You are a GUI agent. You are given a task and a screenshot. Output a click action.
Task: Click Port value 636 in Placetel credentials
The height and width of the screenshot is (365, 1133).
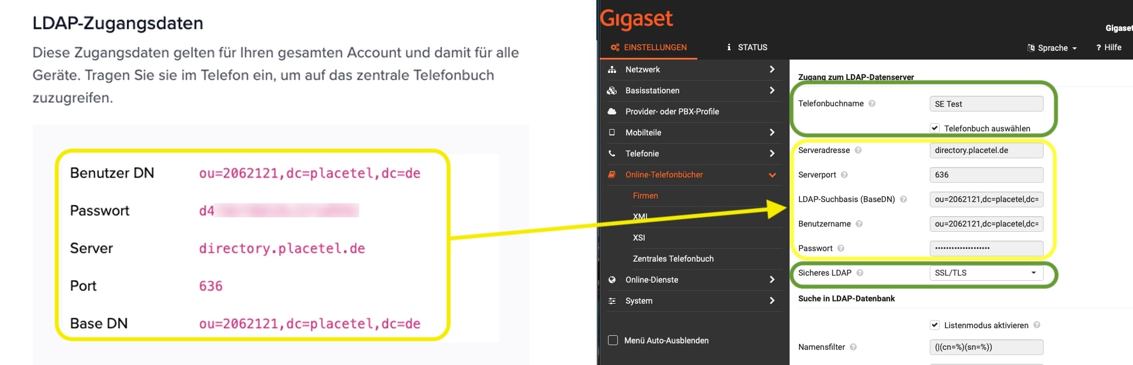pyautogui.click(x=211, y=286)
